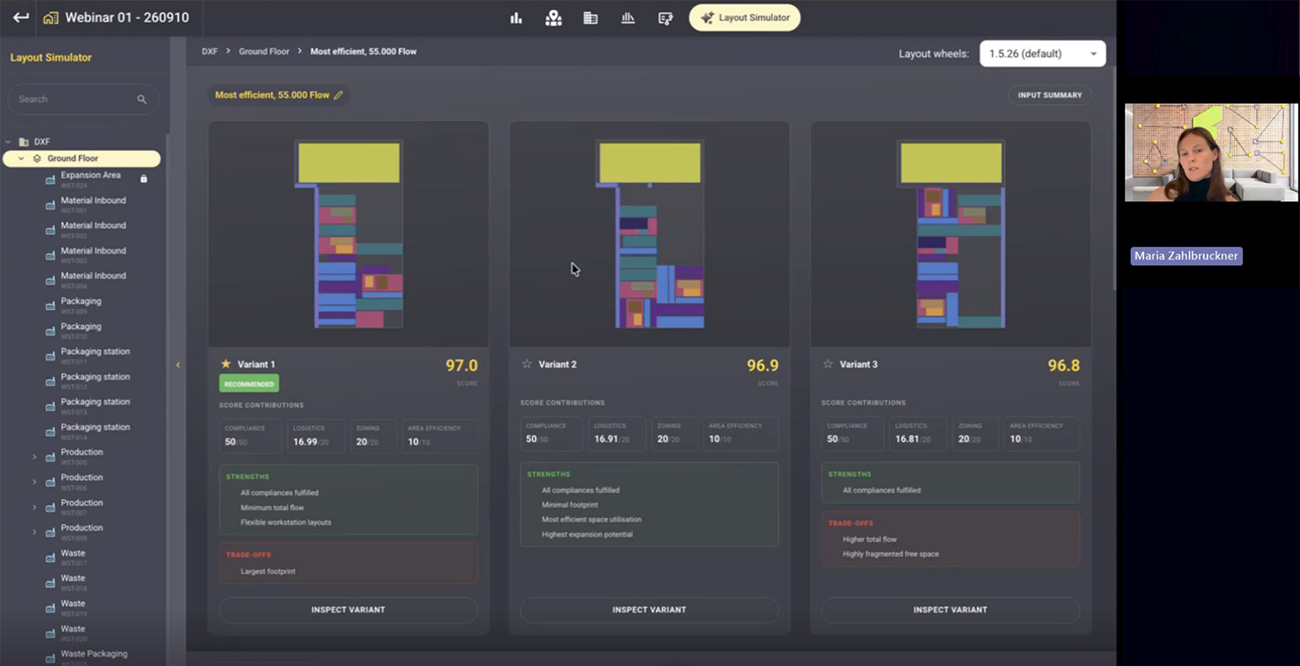Open the Variant 3 layout preview thumbnail

click(951, 234)
